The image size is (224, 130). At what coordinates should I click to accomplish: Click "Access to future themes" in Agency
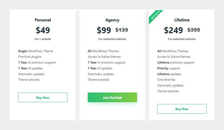click(x=104, y=57)
